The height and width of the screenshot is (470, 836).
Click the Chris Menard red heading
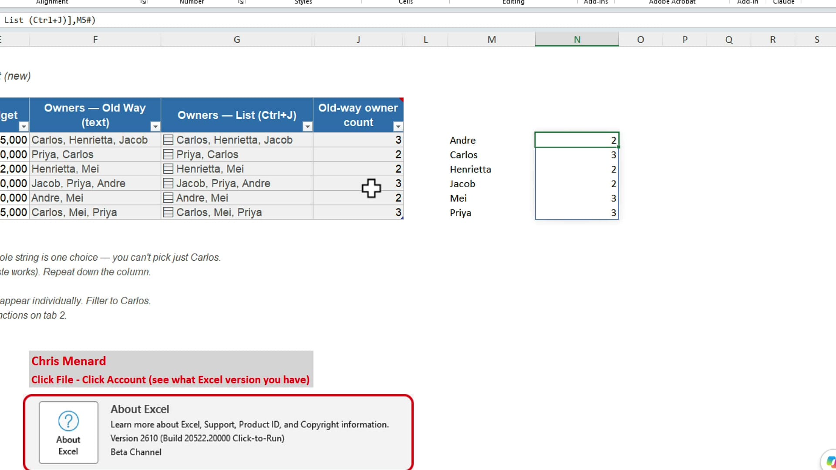point(69,361)
